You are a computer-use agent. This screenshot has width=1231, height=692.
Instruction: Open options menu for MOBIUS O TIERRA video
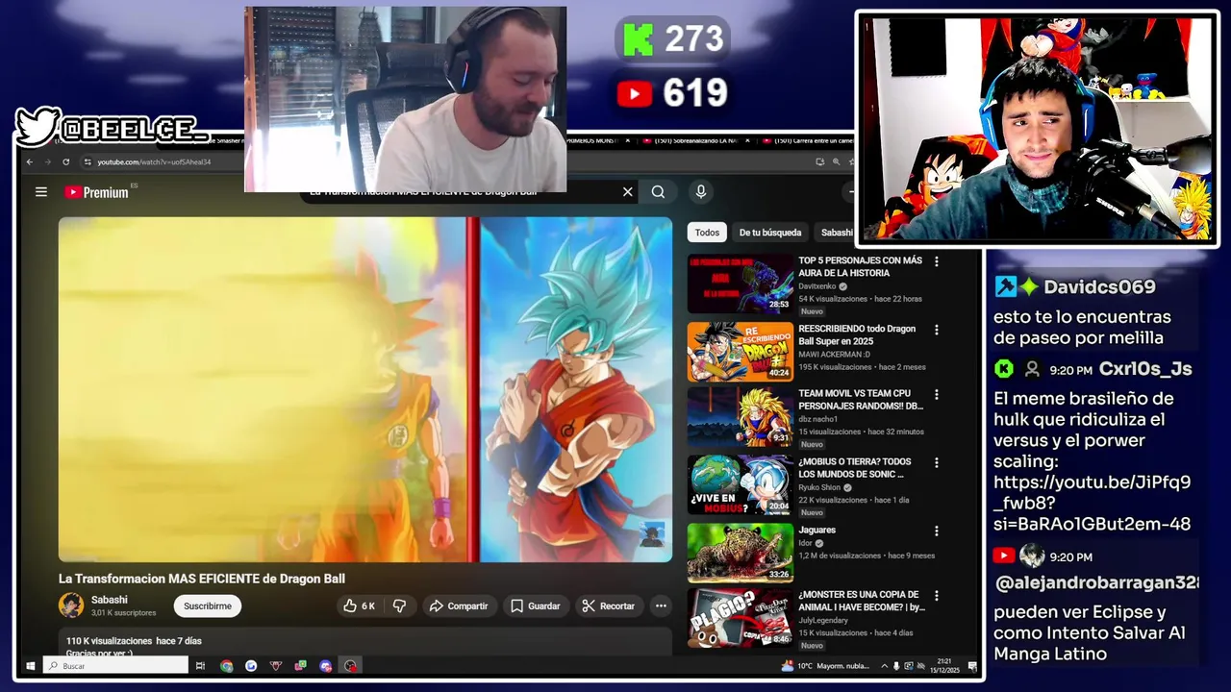pos(937,463)
